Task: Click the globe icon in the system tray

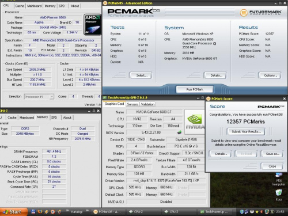Action: 242,211
